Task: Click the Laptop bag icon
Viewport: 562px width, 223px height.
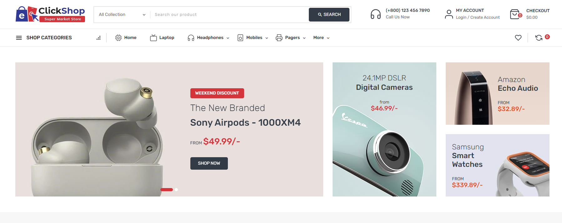Action: [x=153, y=37]
